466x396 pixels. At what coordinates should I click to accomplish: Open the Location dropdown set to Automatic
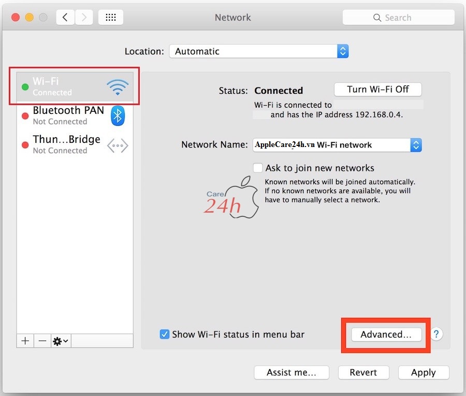(x=258, y=51)
